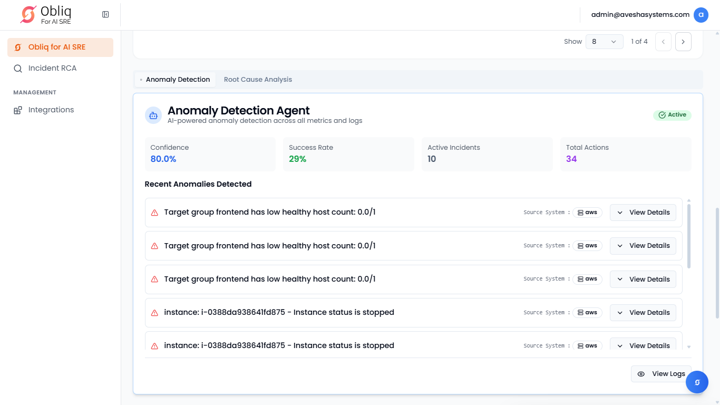Open Obliq for AI SRE in the sidebar
This screenshot has height=405, width=720.
pos(60,47)
